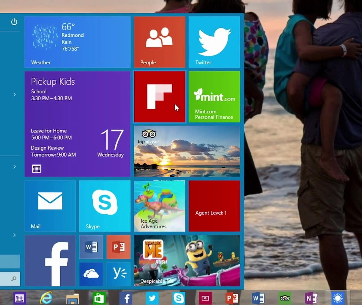
Task: Open the People tile
Action: click(x=160, y=42)
